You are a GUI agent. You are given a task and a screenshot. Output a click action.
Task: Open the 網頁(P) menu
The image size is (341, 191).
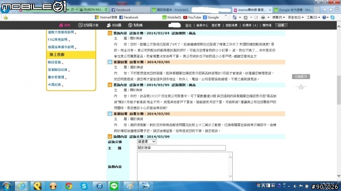pos(278,18)
